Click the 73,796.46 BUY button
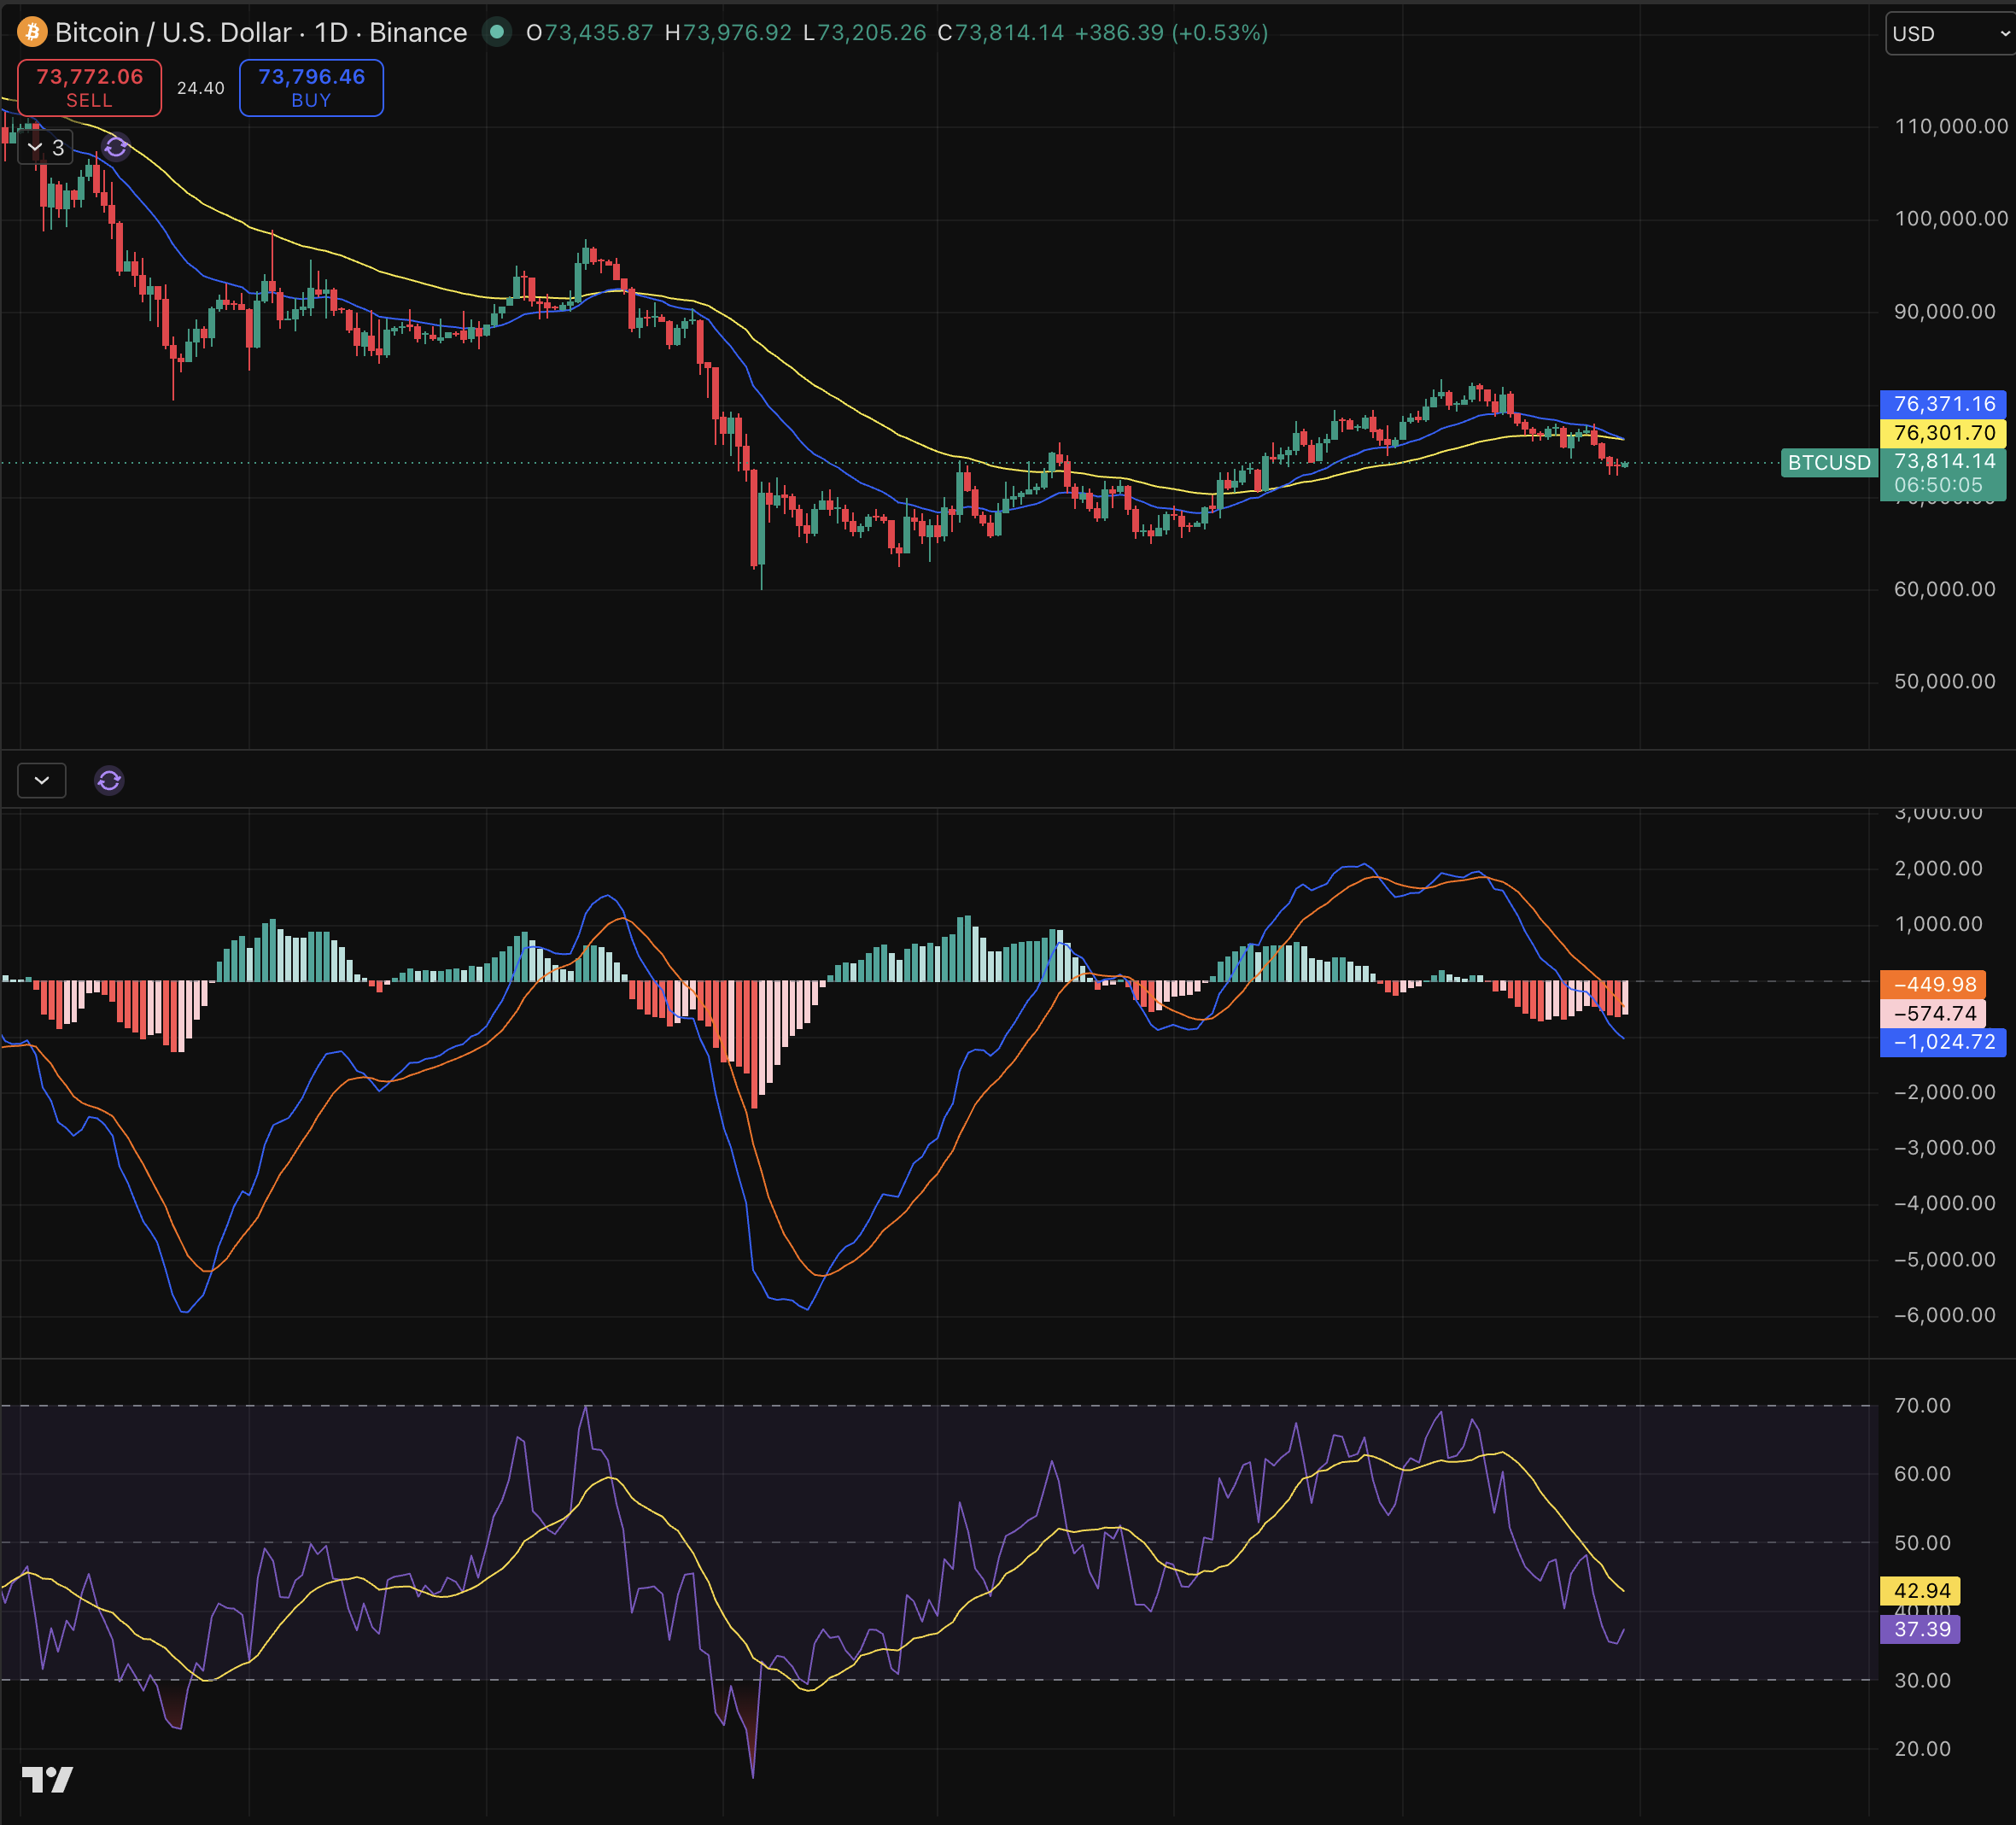 311,88
